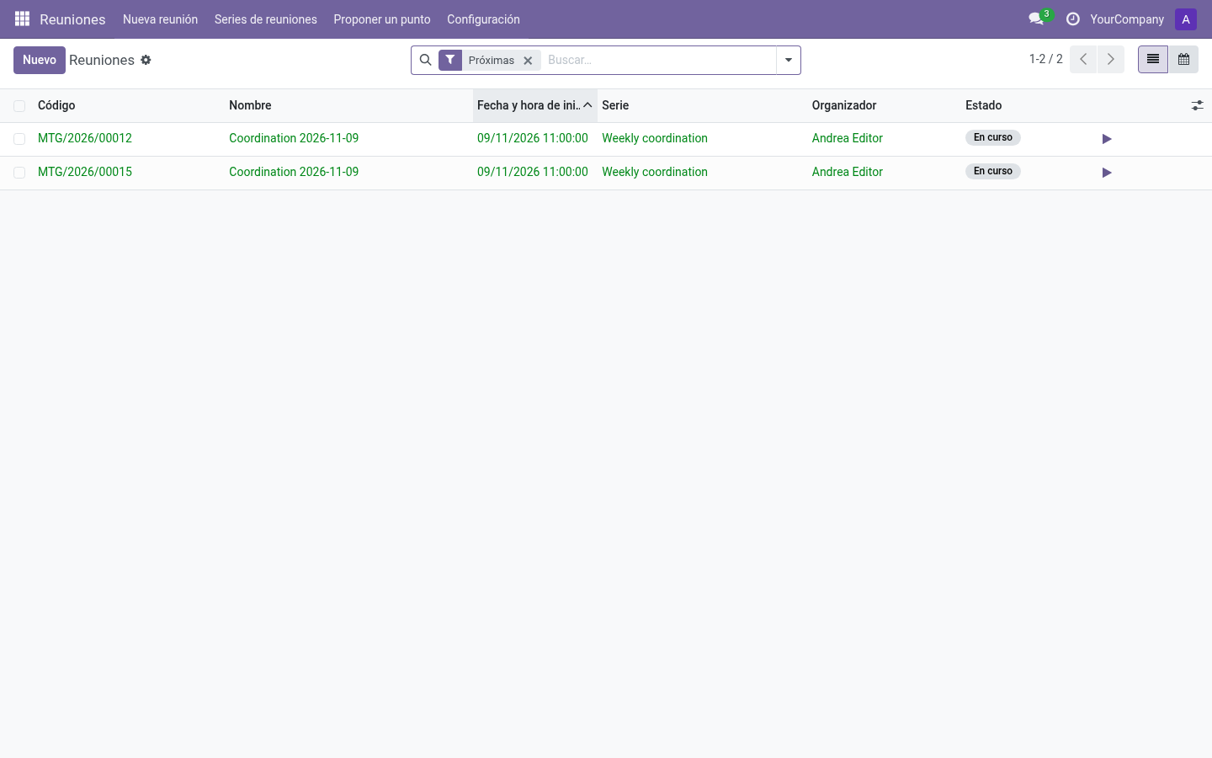Click play button for MTG/2026/00012
Screen dimensions: 1212x758
pyautogui.click(x=1107, y=139)
